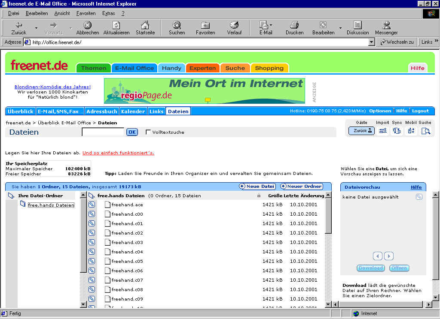This screenshot has height=319, width=440.
Task: Expand the Links toolbar chevron
Action: click(x=436, y=41)
